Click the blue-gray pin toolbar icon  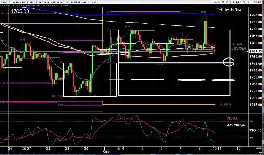249,2
